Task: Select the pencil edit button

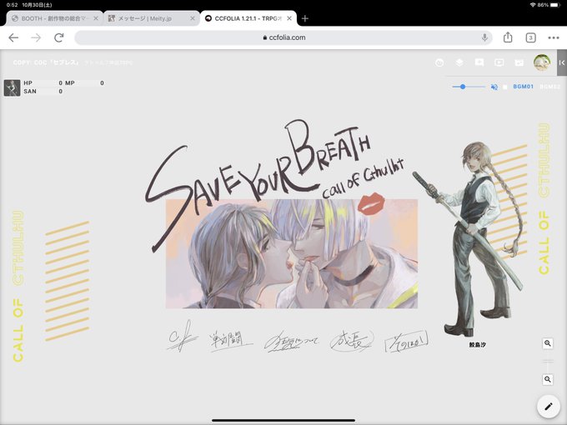Action: coord(548,406)
